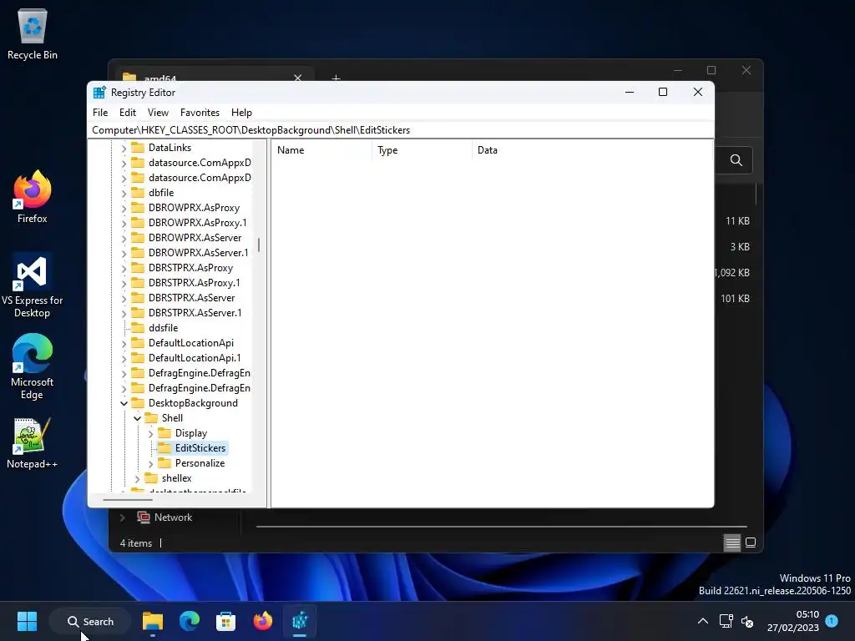Minimize the Registry Editor window
Image resolution: width=855 pixels, height=641 pixels.
tap(630, 92)
